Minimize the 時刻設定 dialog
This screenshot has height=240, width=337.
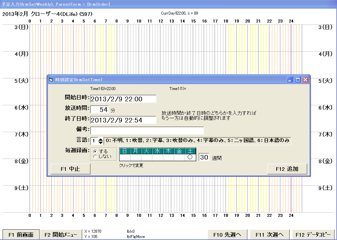[290, 80]
